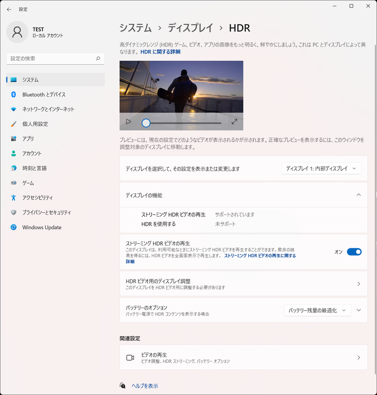Open アクセシビリティ settings
377x395 pixels.
pos(55,197)
